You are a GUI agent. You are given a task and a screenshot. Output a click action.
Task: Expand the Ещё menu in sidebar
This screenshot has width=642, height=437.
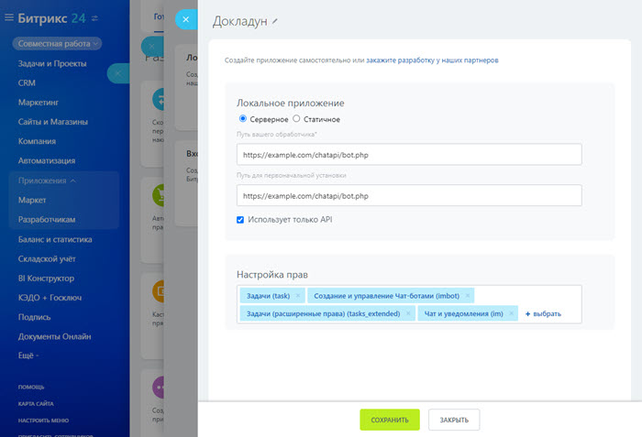[x=32, y=355]
